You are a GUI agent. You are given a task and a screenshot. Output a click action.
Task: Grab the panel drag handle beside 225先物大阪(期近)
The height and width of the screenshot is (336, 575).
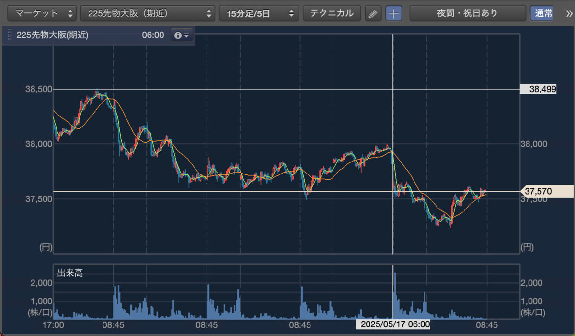[x=9, y=35]
